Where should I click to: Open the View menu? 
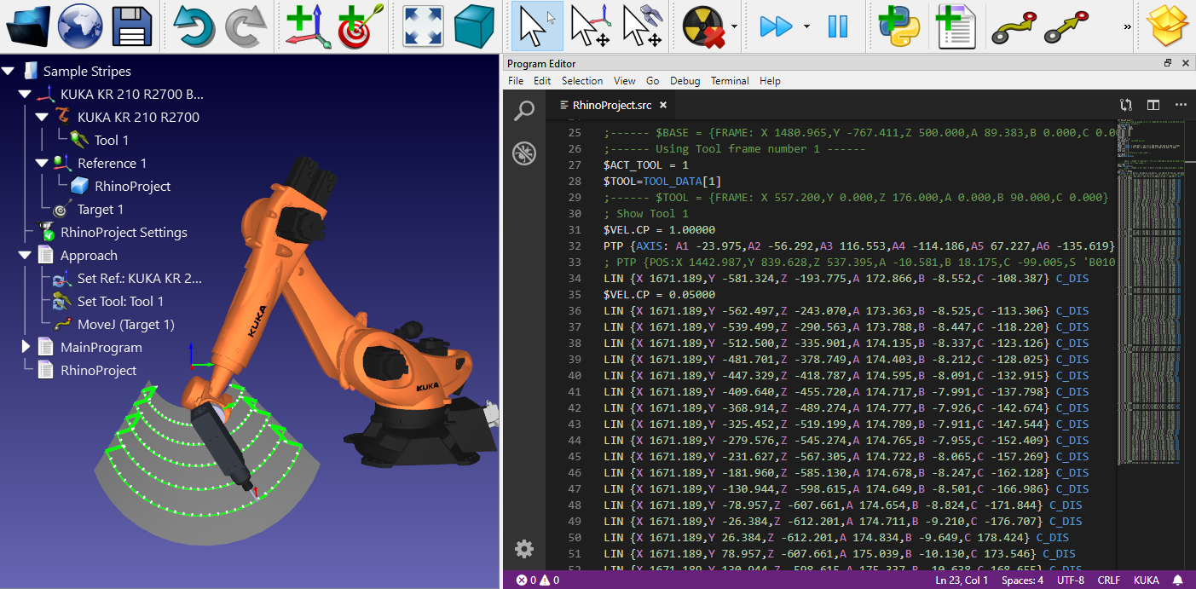coord(625,81)
